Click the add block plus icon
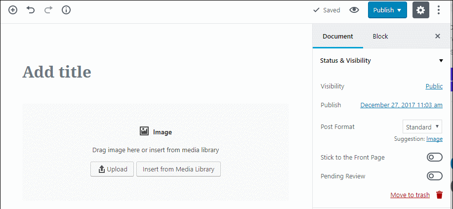 [13, 10]
